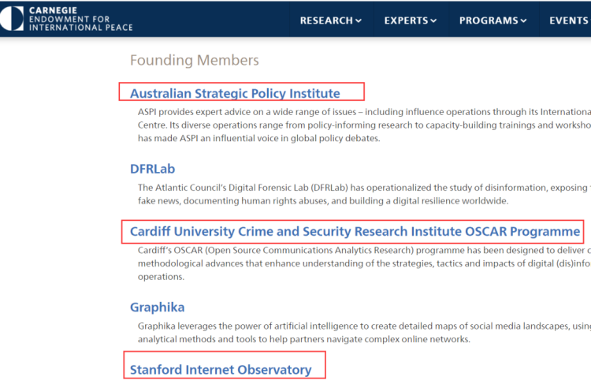Expand the Programs dropdown chevron
The image size is (591, 384).
[x=524, y=21]
